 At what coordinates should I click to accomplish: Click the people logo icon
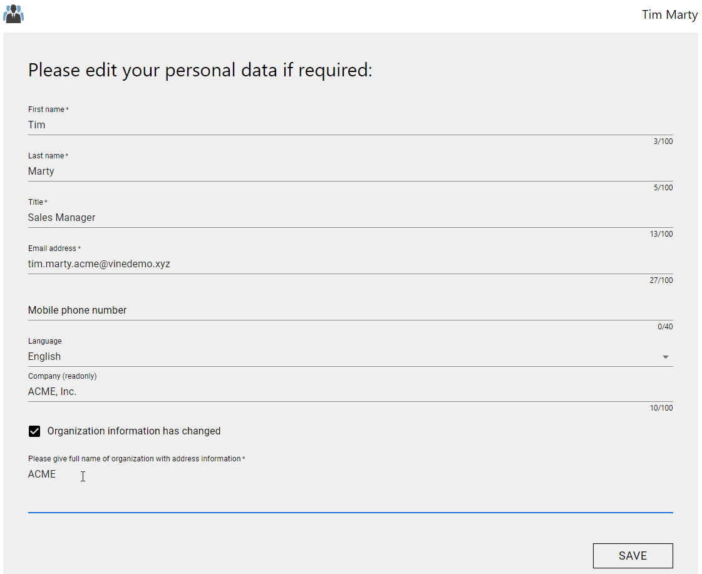(13, 14)
